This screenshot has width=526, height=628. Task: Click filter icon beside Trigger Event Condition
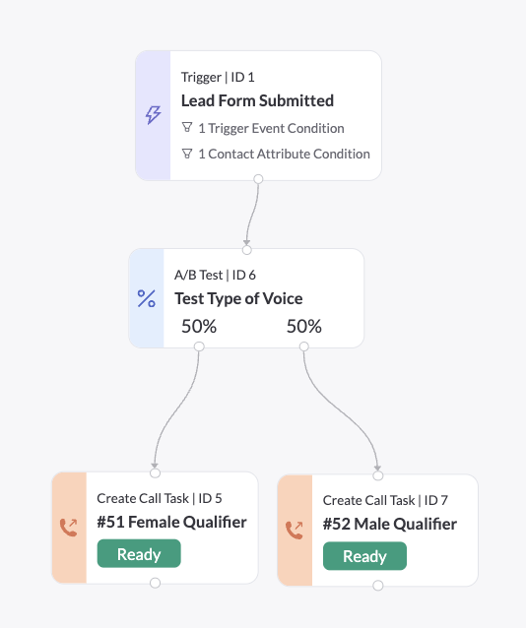[x=187, y=128]
